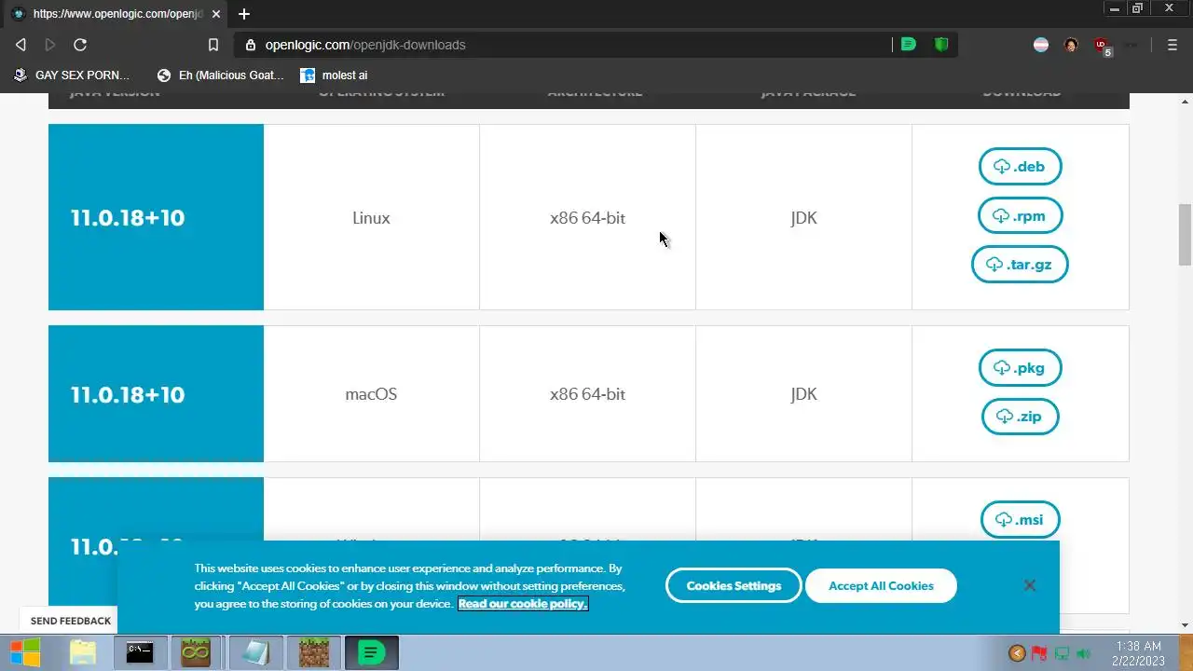Go forward with the browser forward arrow

click(50, 45)
